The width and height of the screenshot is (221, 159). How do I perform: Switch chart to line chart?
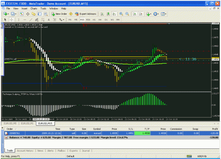click(x=114, y=14)
